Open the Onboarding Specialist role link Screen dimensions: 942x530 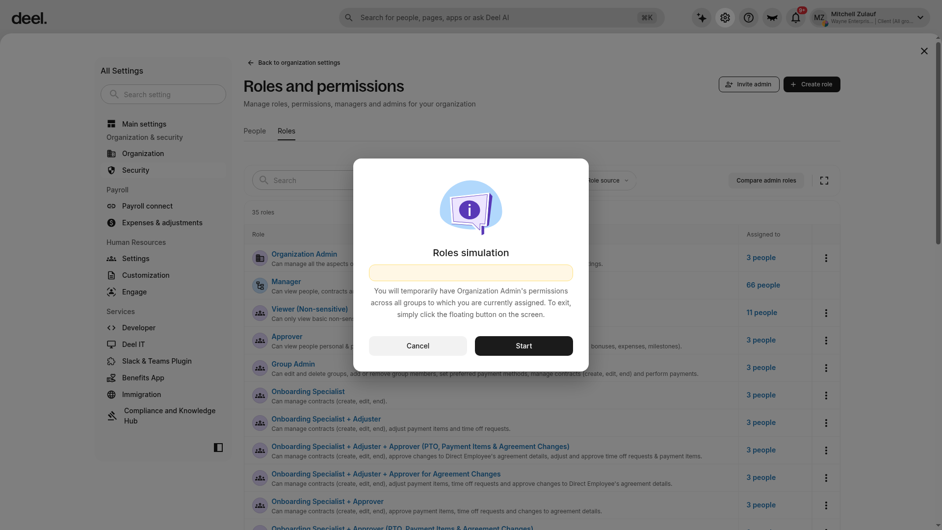click(x=308, y=392)
